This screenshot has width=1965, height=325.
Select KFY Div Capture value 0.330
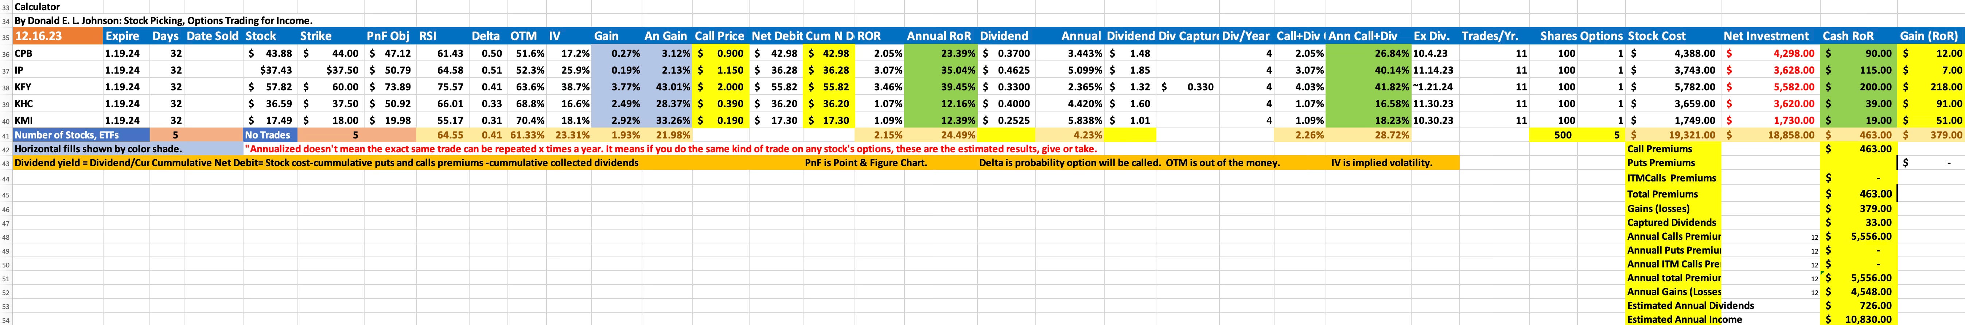pos(1187,87)
